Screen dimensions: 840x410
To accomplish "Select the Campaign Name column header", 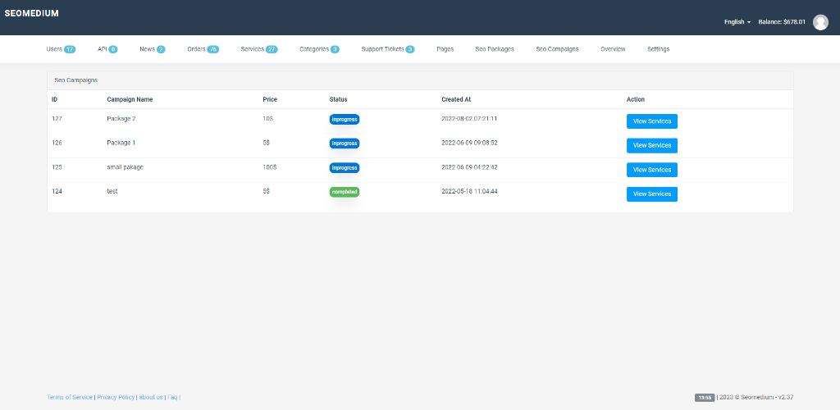I will [x=130, y=99].
